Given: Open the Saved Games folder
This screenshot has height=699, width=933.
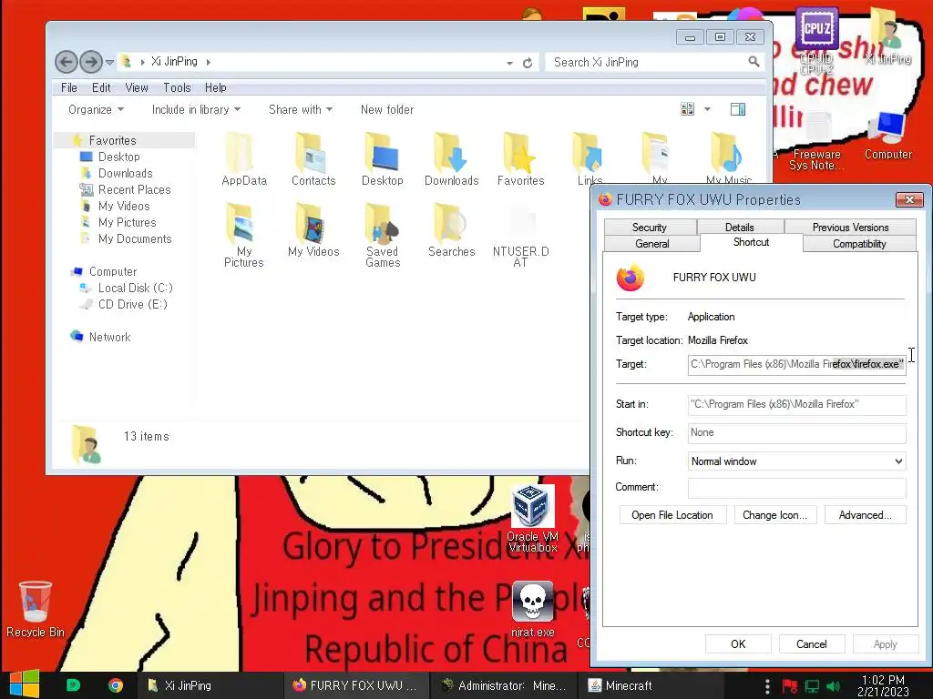Looking at the screenshot, I should [x=383, y=235].
